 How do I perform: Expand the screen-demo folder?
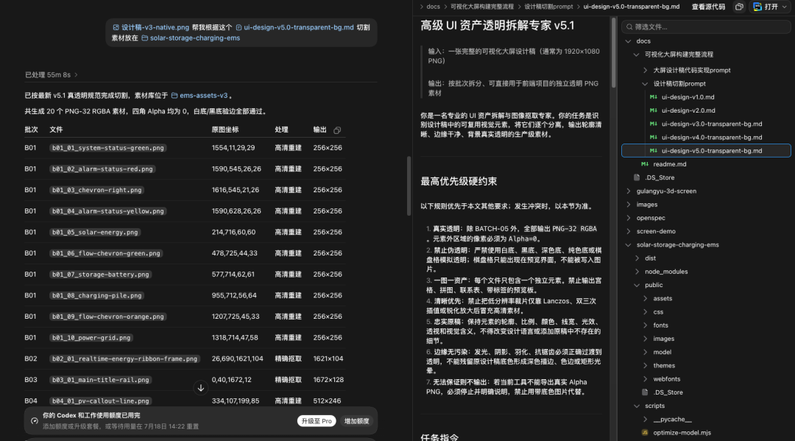[x=629, y=231]
